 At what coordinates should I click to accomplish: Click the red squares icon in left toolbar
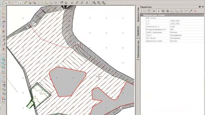tap(4, 98)
